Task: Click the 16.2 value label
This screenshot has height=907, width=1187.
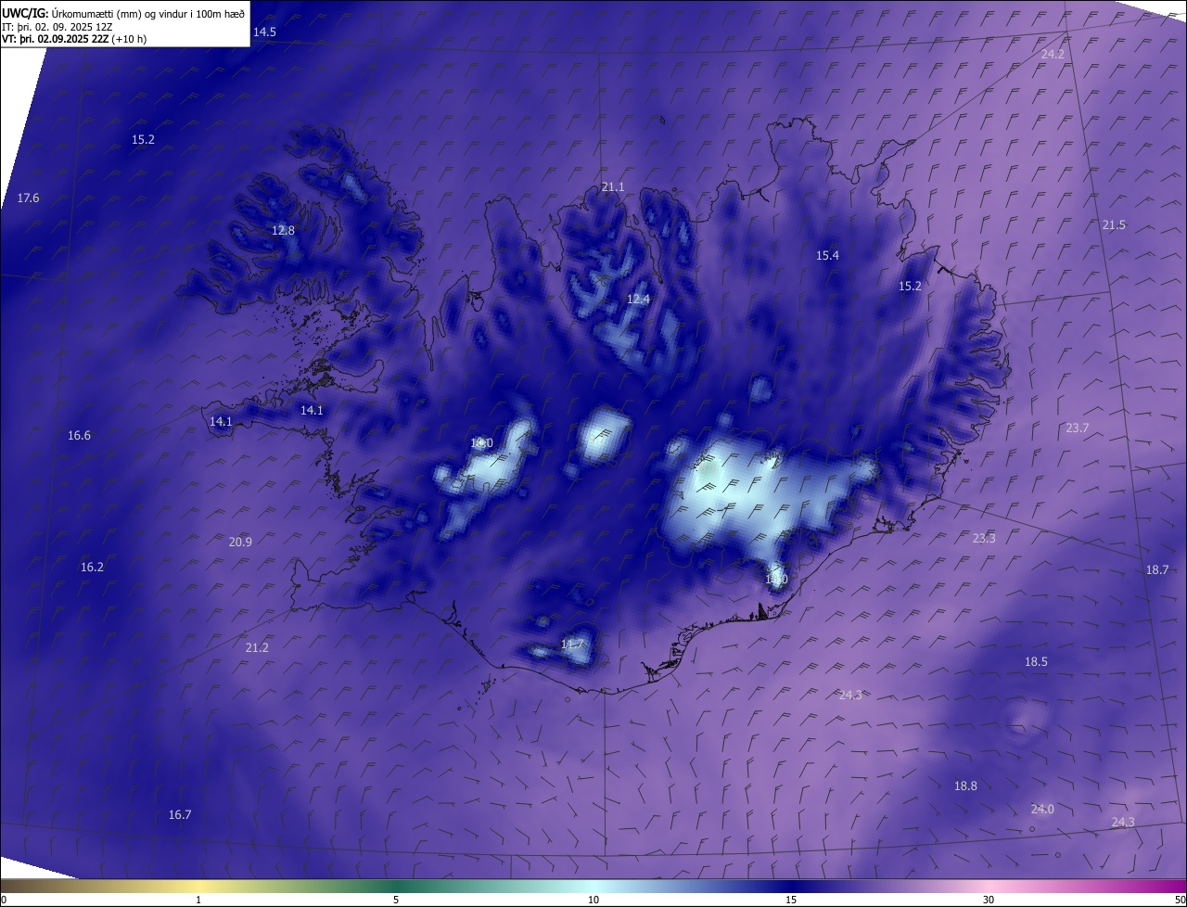Action: (92, 568)
